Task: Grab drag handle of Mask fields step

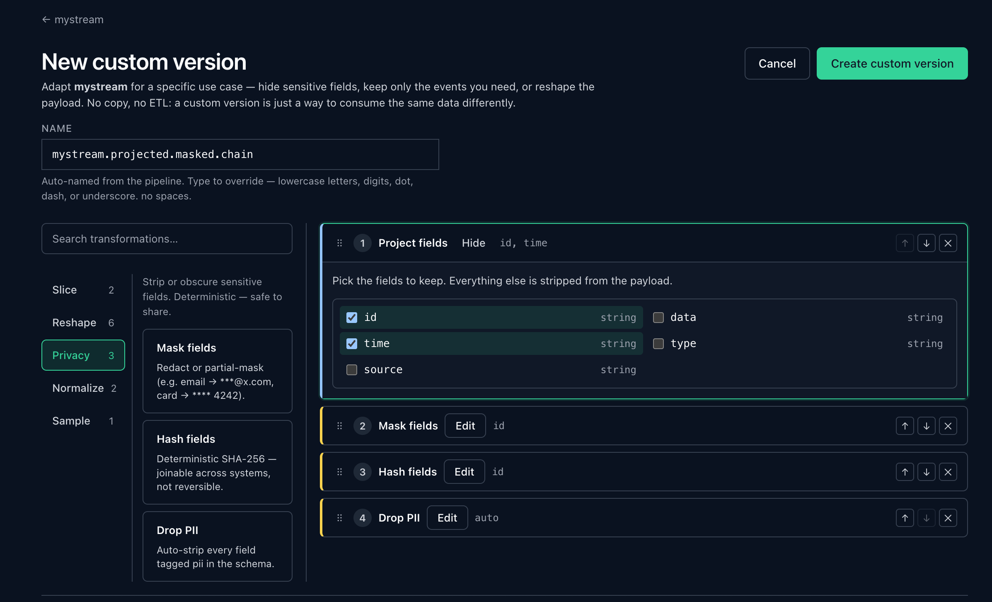Action: coord(340,426)
